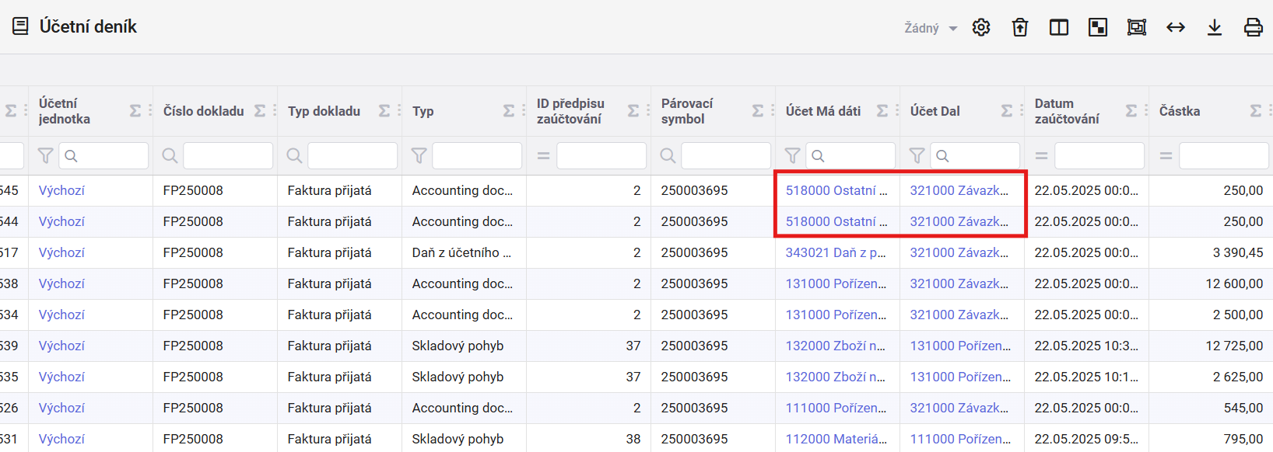Click the horizontal arrows fit-width icon
Image resolution: width=1273 pixels, height=452 pixels.
tap(1176, 27)
